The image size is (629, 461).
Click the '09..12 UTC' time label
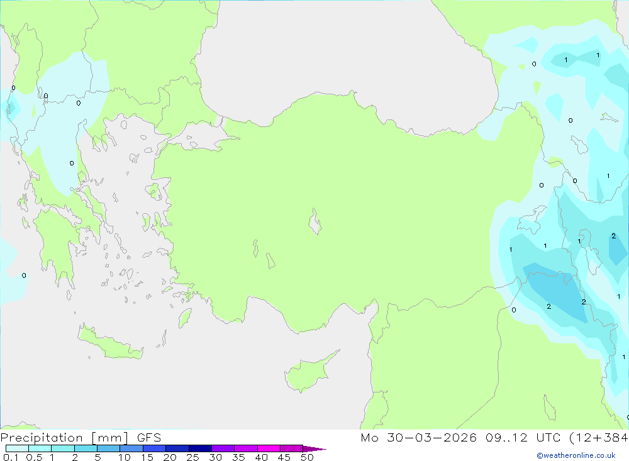[523, 437]
